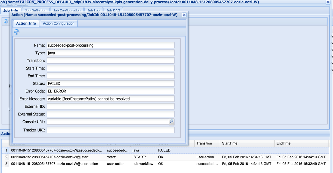Click the Tracker URI field

pos(110,130)
